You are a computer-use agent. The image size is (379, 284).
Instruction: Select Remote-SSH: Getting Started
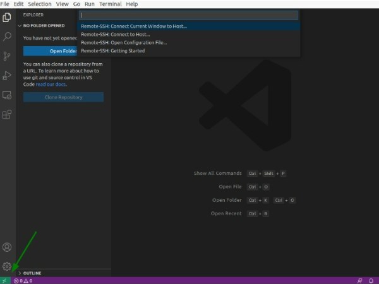189,50
